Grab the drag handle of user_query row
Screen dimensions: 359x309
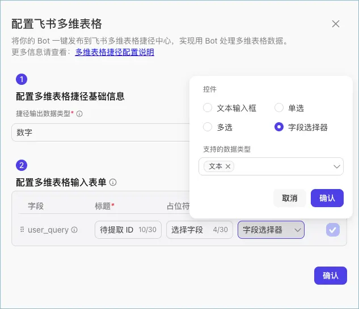pyautogui.click(x=22, y=229)
